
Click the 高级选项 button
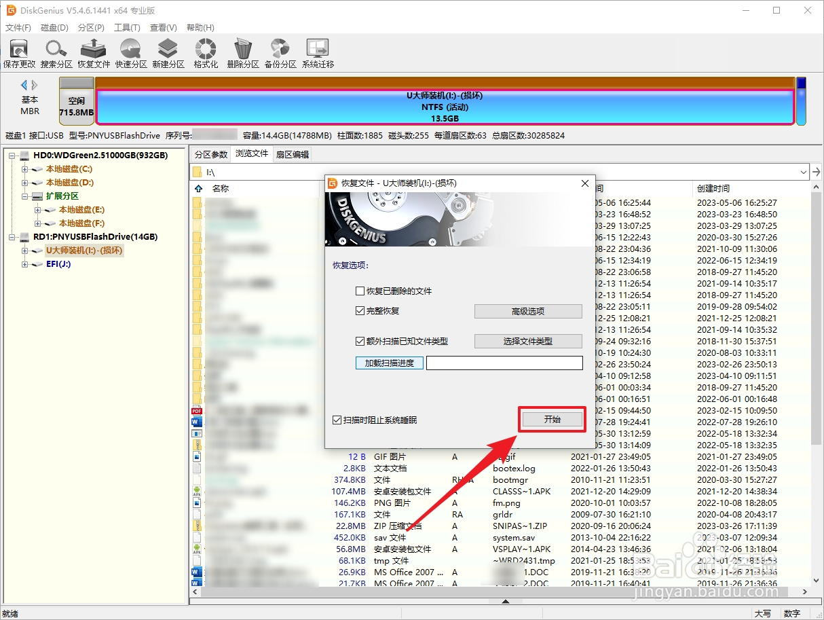[528, 311]
